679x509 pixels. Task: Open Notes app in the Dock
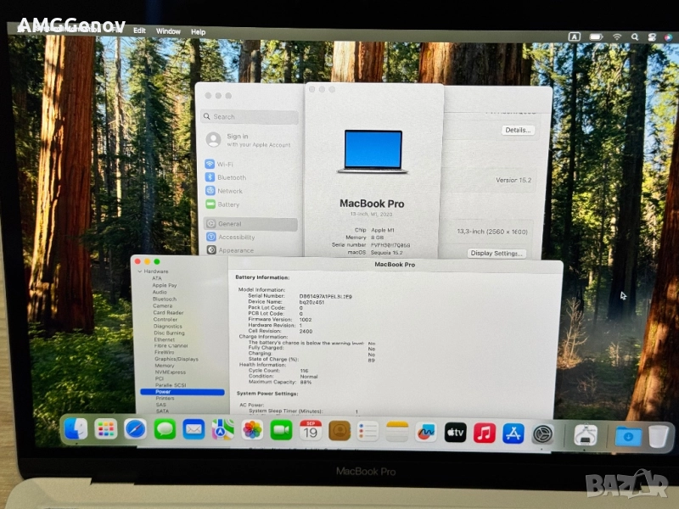coord(397,432)
